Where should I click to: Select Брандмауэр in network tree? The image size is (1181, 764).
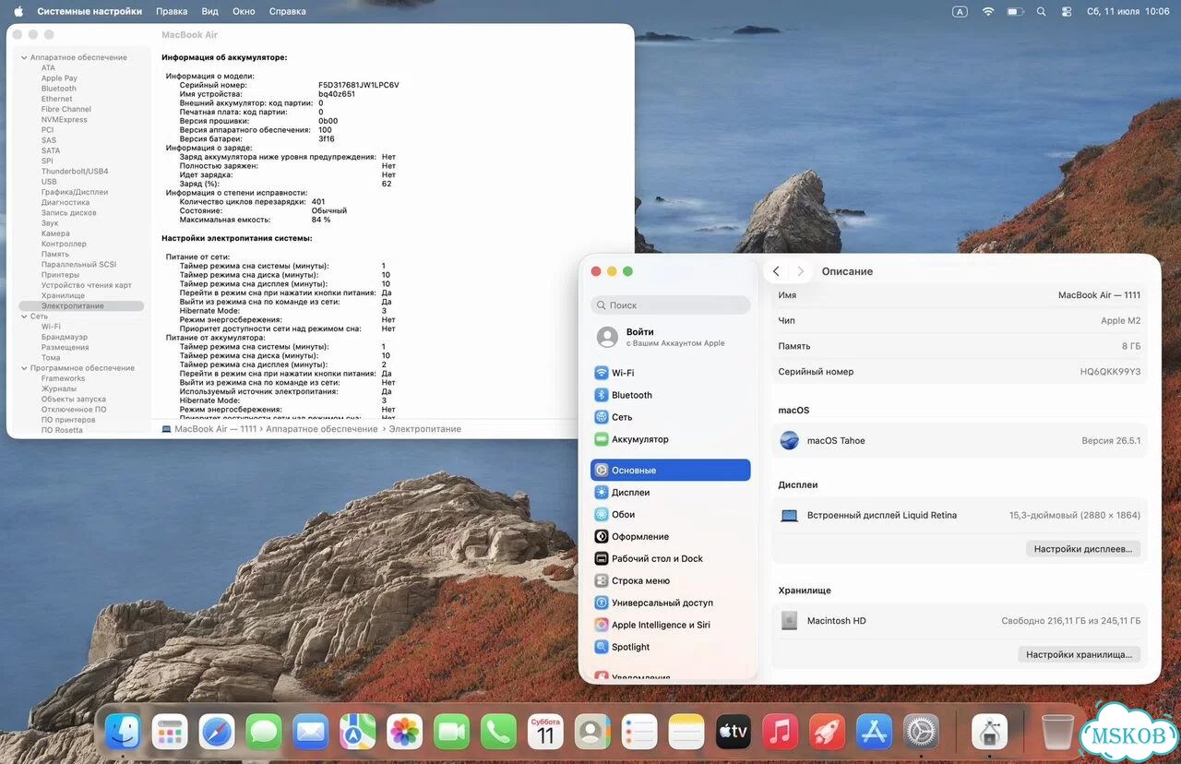coord(65,337)
